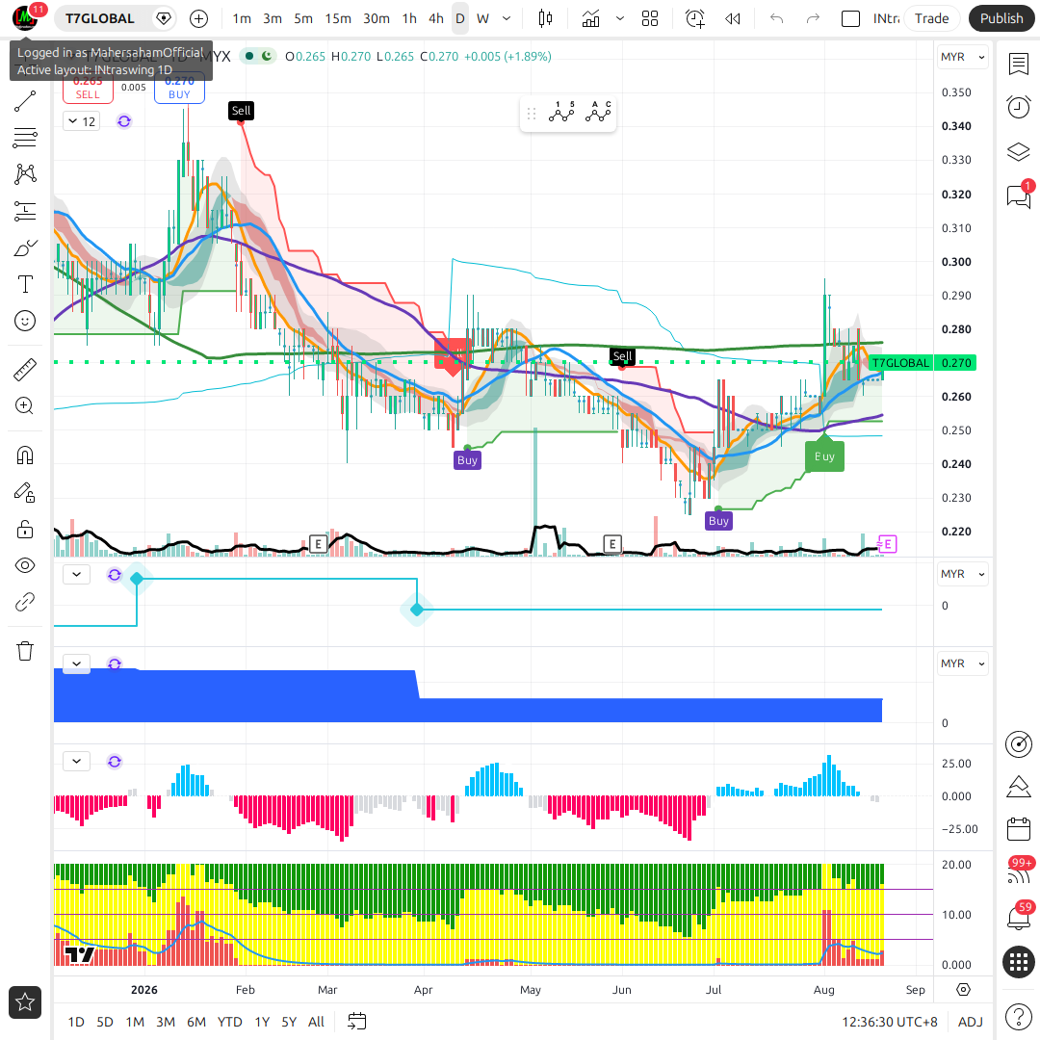Click the purple Buy signal in April

pos(467,460)
